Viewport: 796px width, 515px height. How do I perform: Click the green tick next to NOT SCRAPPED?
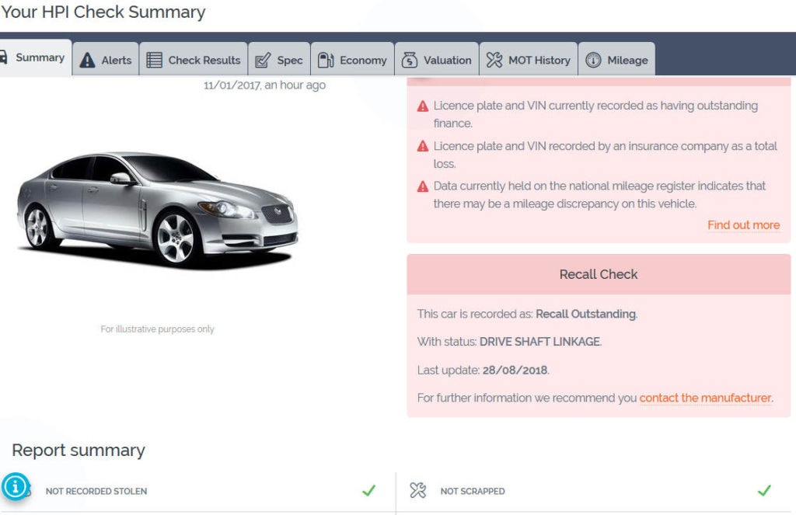pyautogui.click(x=766, y=491)
